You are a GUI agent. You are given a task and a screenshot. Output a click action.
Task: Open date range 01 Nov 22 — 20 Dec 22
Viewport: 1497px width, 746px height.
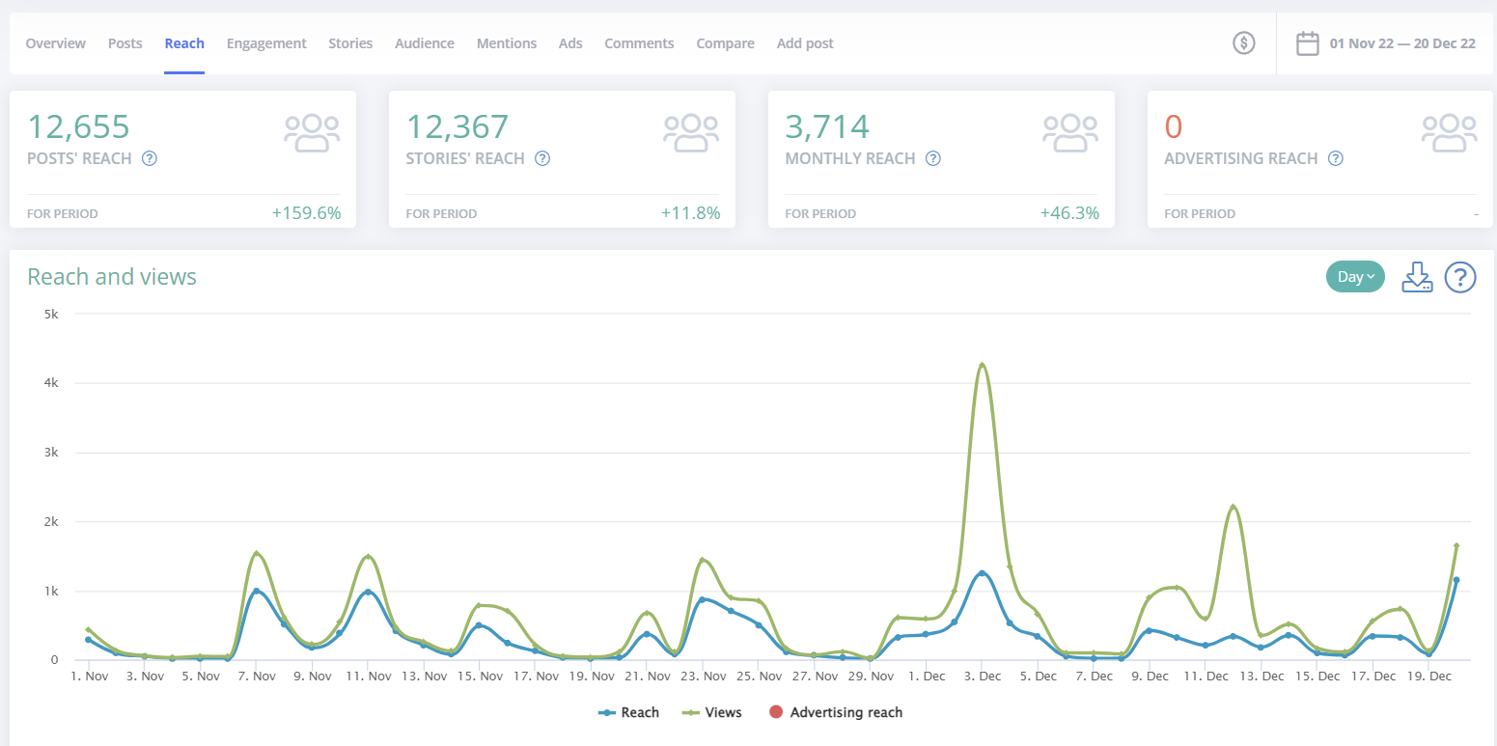point(1401,43)
